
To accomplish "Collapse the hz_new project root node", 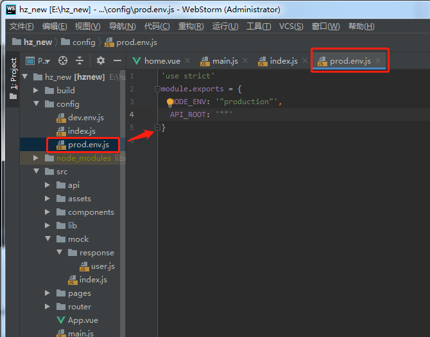I will pyautogui.click(x=25, y=77).
